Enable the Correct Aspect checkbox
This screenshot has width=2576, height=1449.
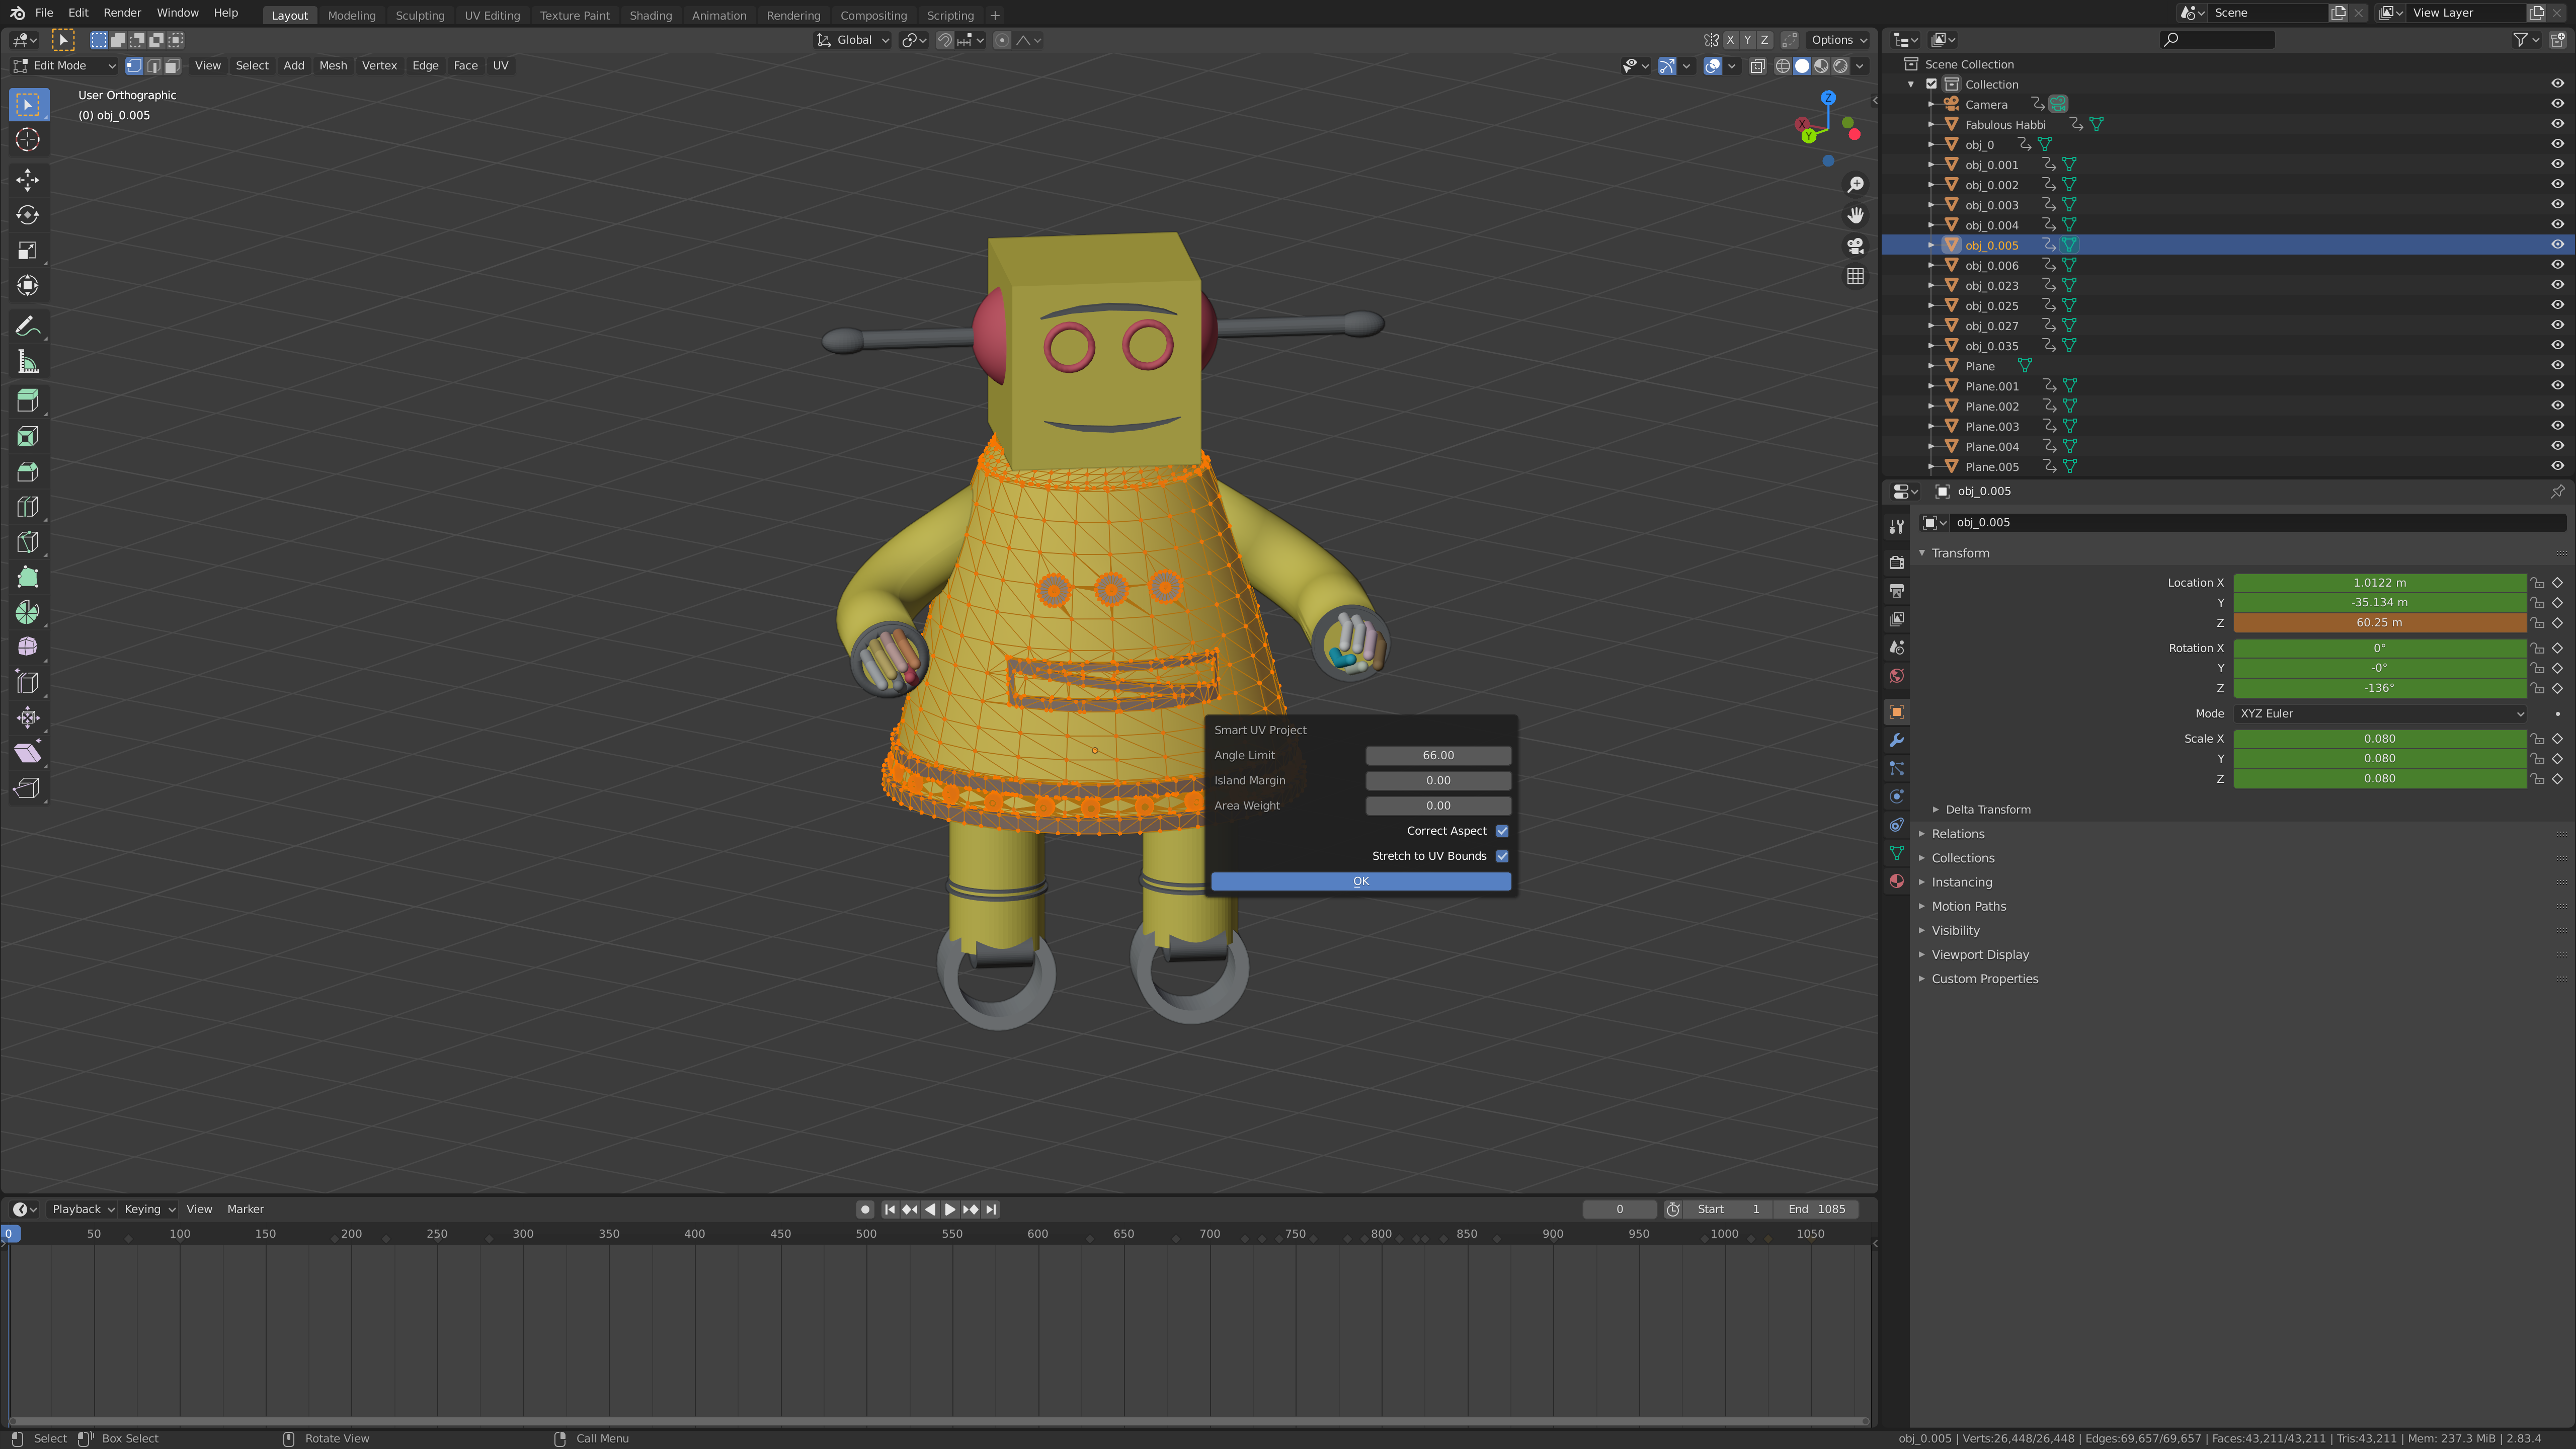1501,830
